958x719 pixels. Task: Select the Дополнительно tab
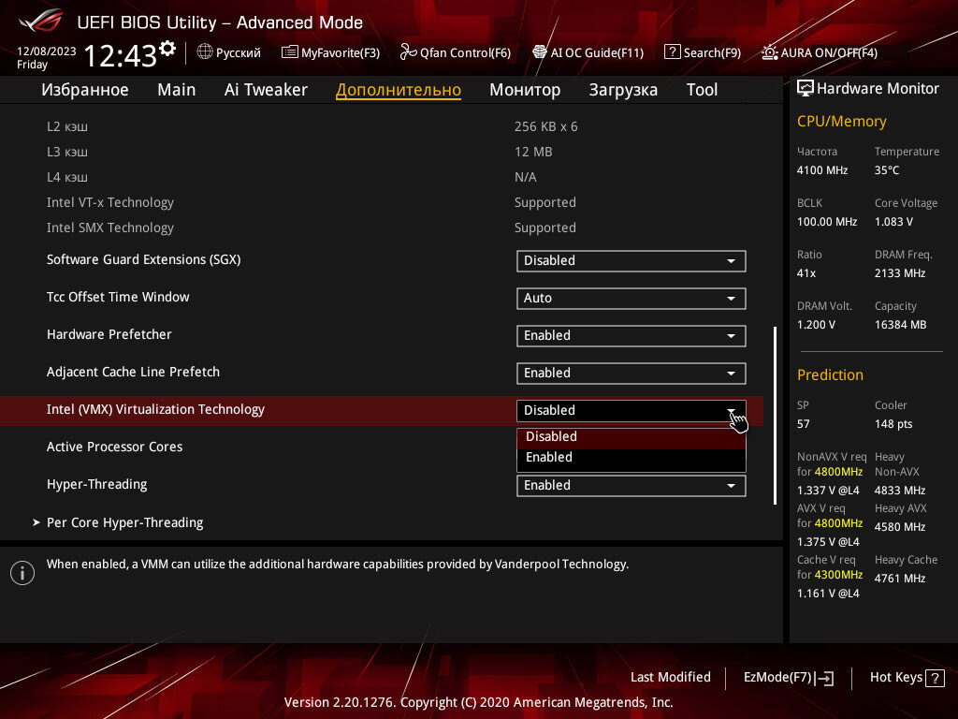[x=399, y=90]
